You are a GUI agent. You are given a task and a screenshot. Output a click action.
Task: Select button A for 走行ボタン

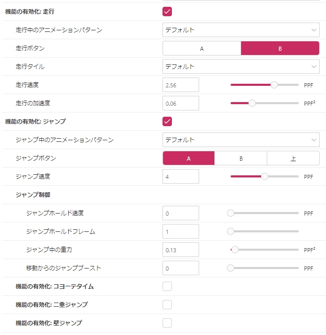[202, 48]
